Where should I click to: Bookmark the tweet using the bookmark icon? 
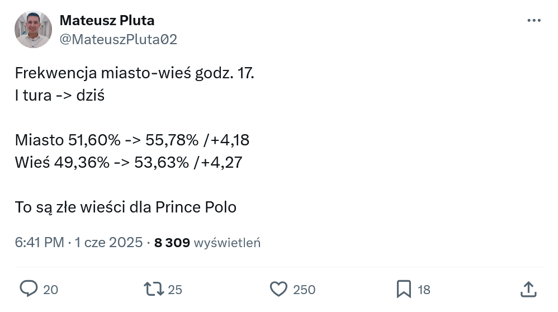[x=404, y=289]
